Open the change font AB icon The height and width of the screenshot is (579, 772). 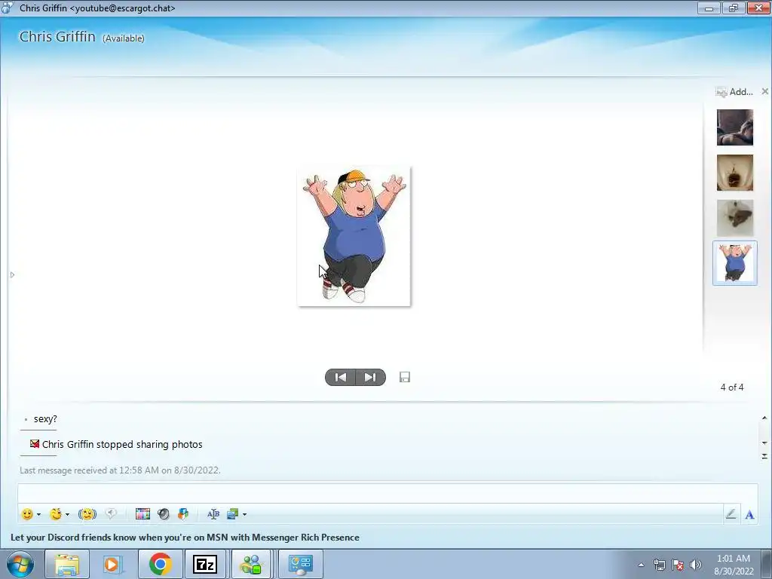point(213,514)
